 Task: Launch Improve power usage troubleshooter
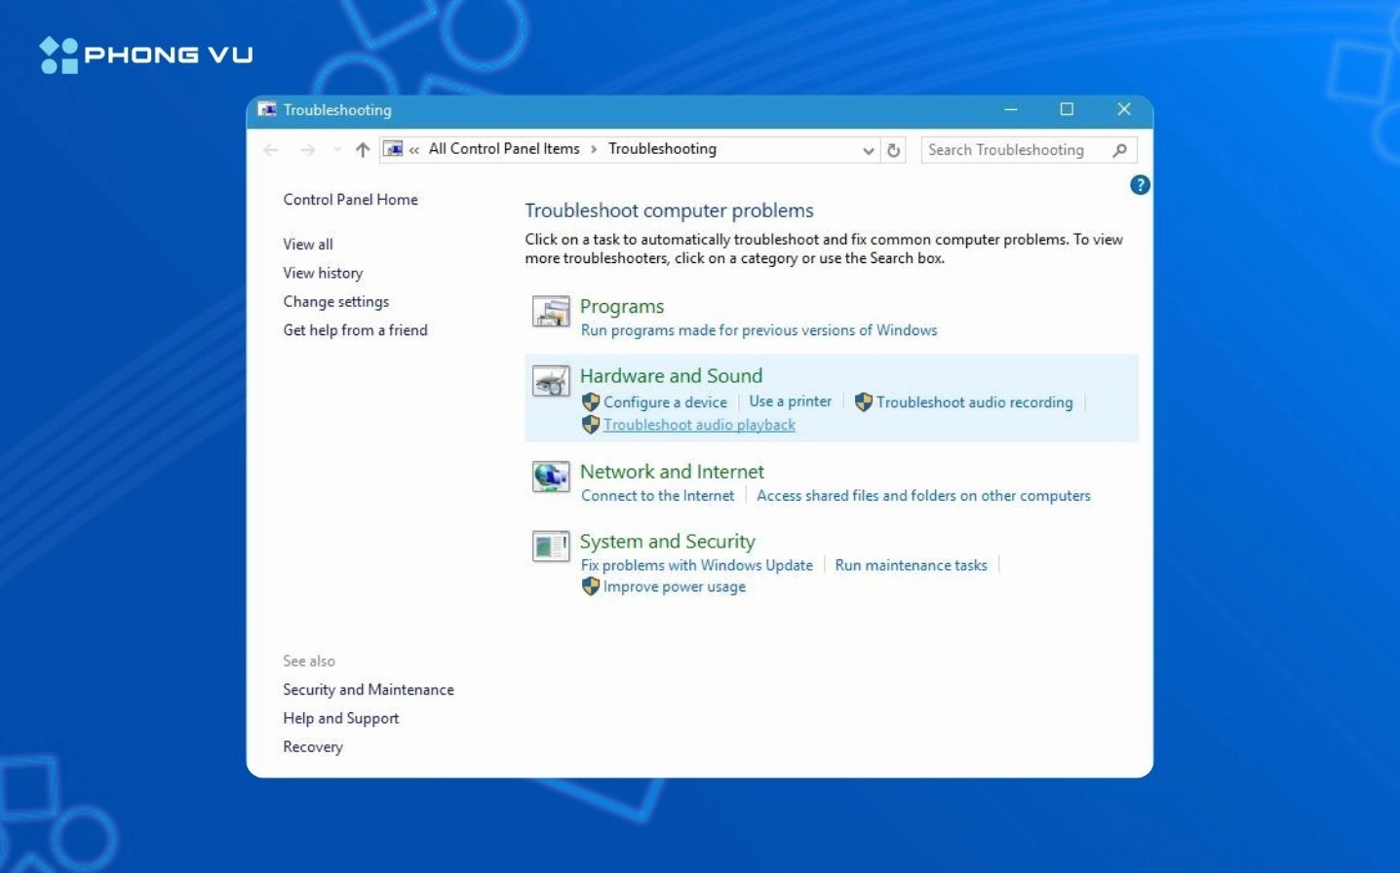[x=675, y=587]
